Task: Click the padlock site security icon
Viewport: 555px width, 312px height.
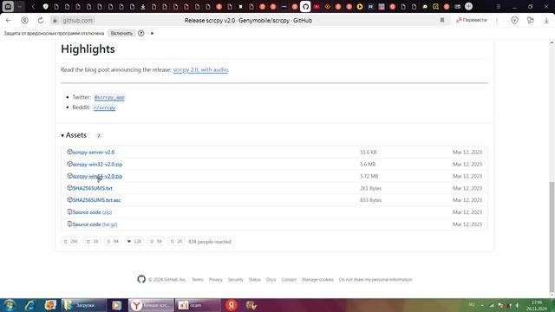Action: 55,21
